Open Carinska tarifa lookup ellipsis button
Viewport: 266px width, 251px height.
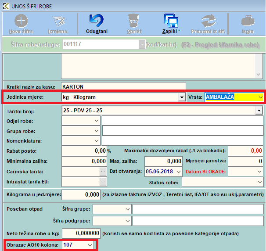click(103, 172)
